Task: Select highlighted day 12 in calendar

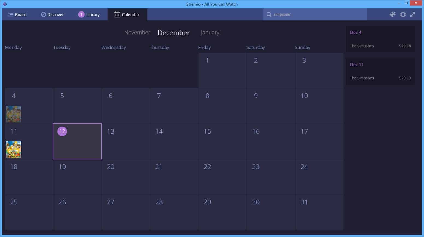Action: pyautogui.click(x=77, y=141)
